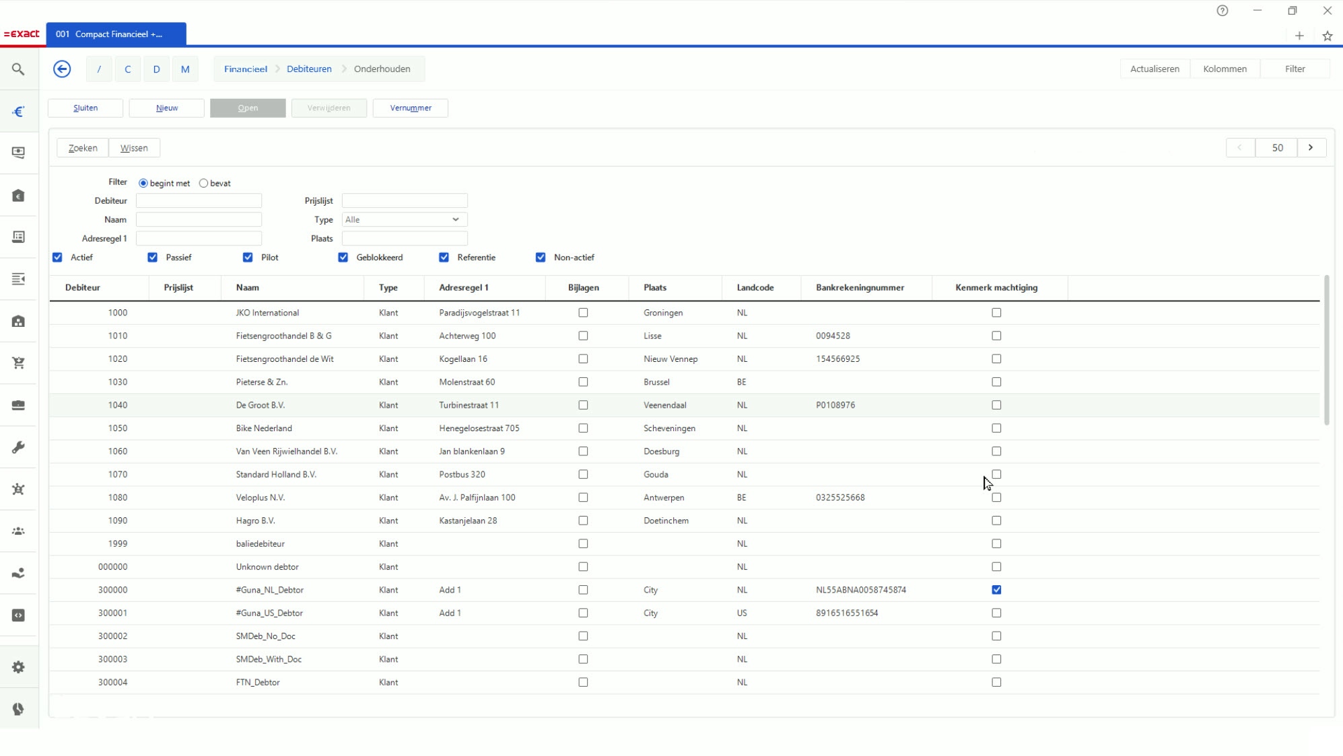Add a new tab with plus icon
Image resolution: width=1343 pixels, height=756 pixels.
click(x=1299, y=36)
